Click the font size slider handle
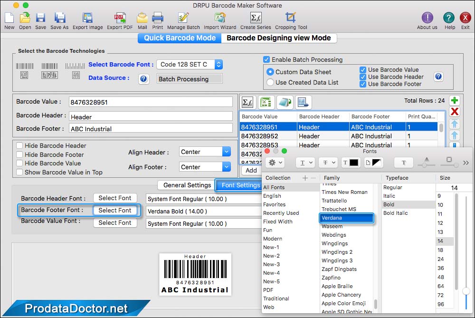475x318 pixels. pyautogui.click(x=466, y=291)
